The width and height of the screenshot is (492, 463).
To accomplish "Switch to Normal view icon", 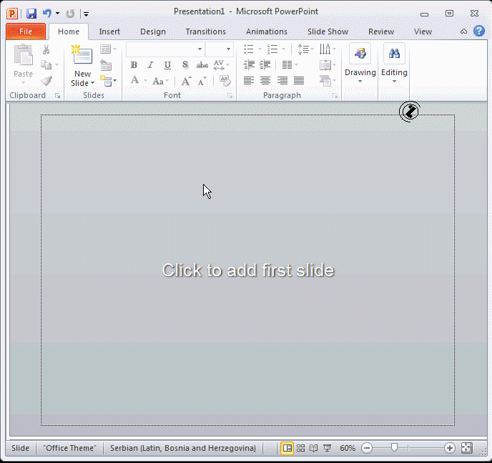I will click(287, 448).
